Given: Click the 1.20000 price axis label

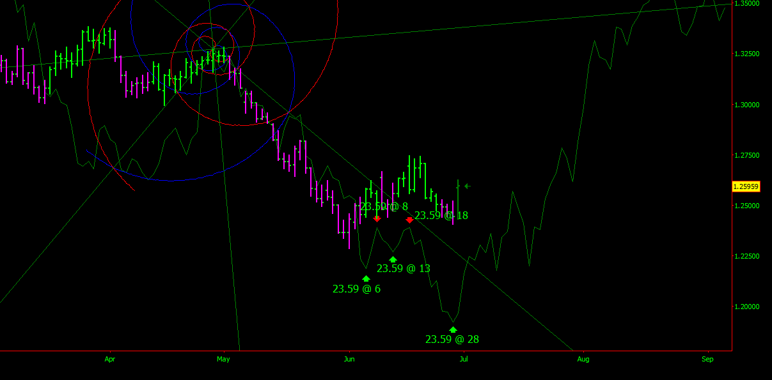Looking at the screenshot, I should tap(748, 307).
